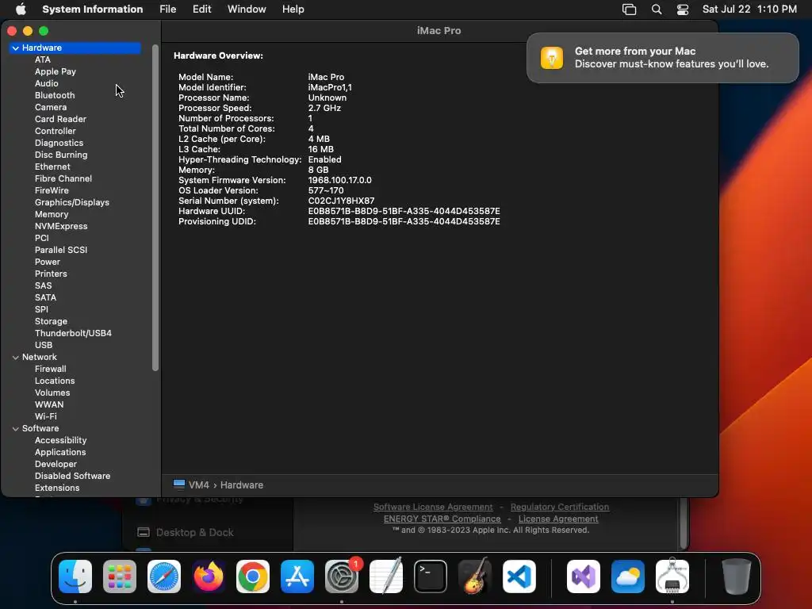Open the Window menu
This screenshot has height=609, width=812.
pyautogui.click(x=247, y=9)
